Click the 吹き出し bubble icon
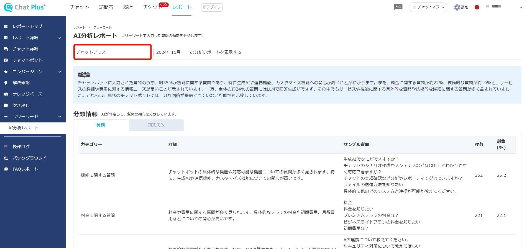 pyautogui.click(x=6, y=106)
